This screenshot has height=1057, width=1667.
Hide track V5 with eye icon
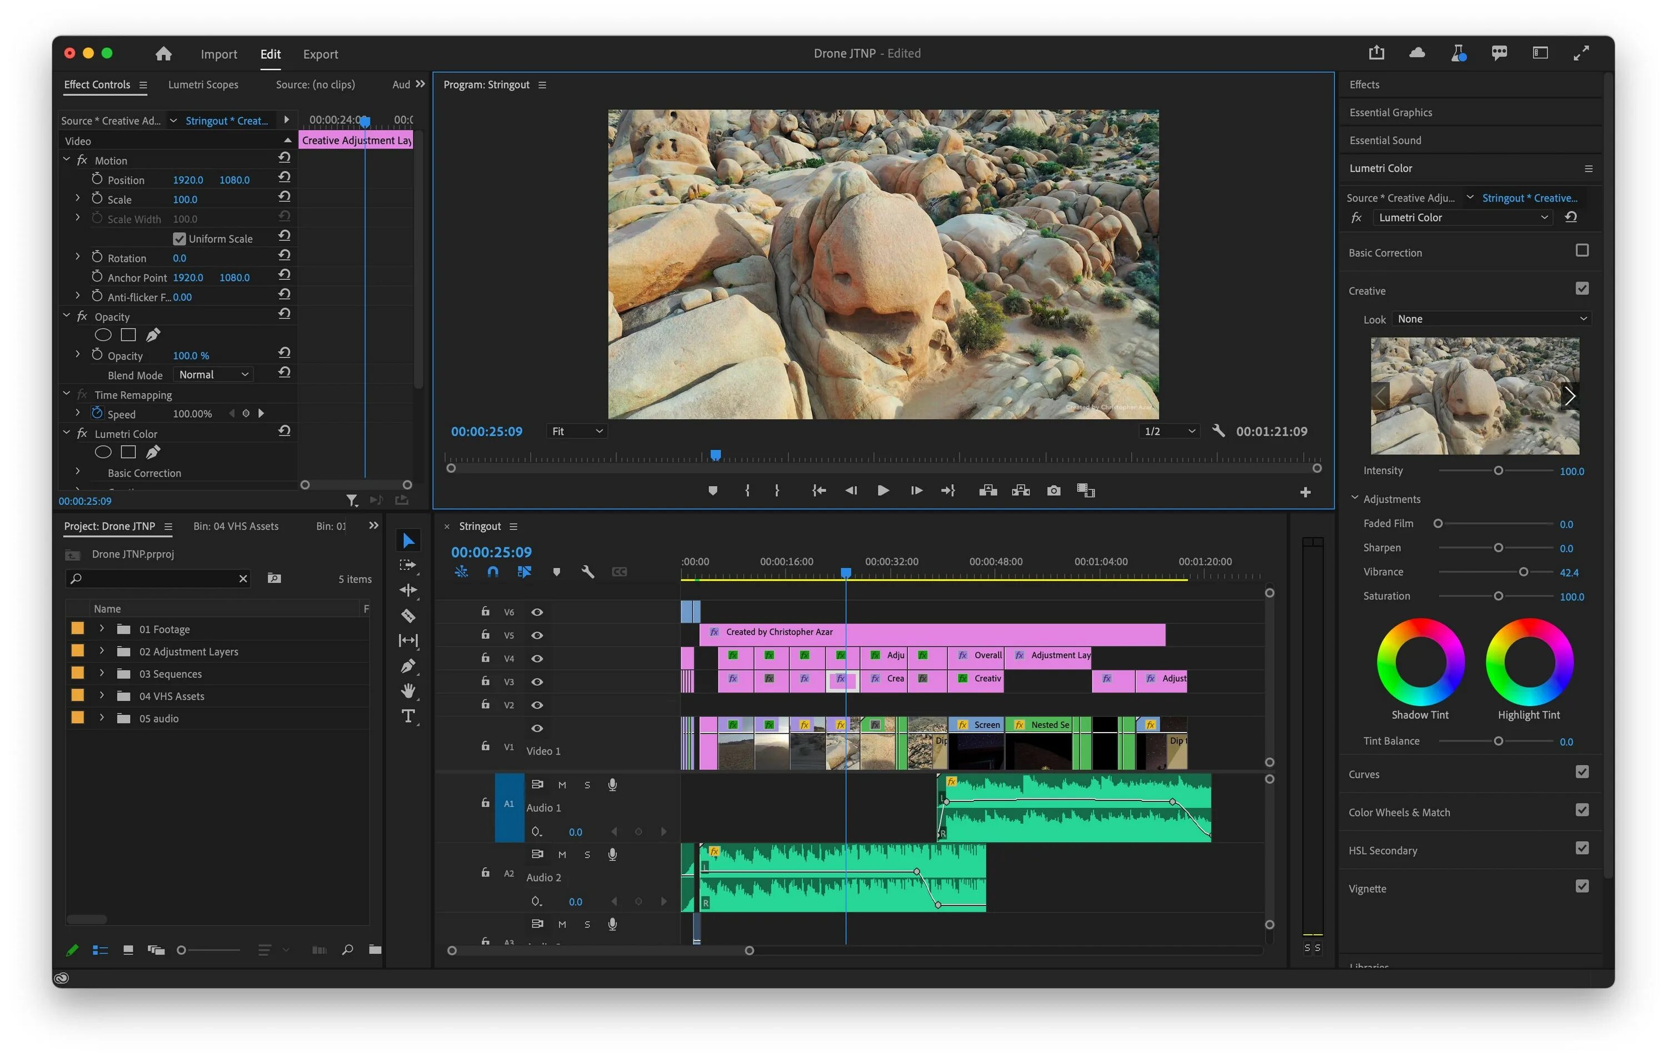537,635
